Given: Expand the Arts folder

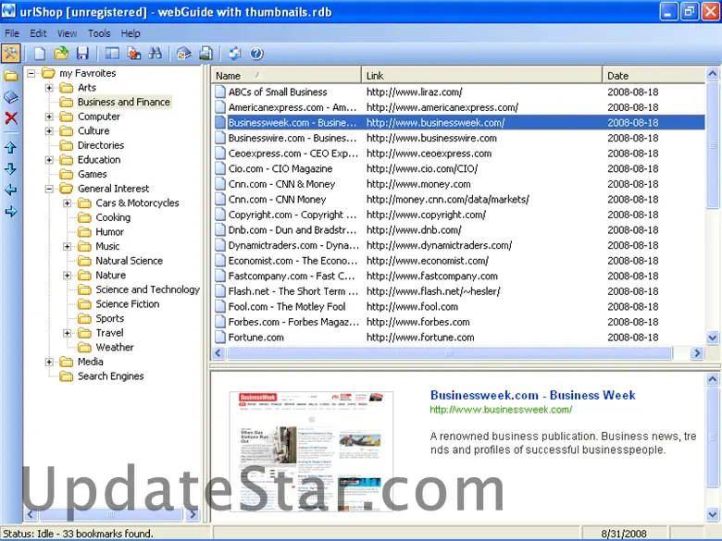Looking at the screenshot, I should click(x=49, y=88).
